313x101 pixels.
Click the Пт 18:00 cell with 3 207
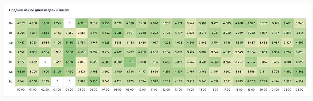point(239,62)
